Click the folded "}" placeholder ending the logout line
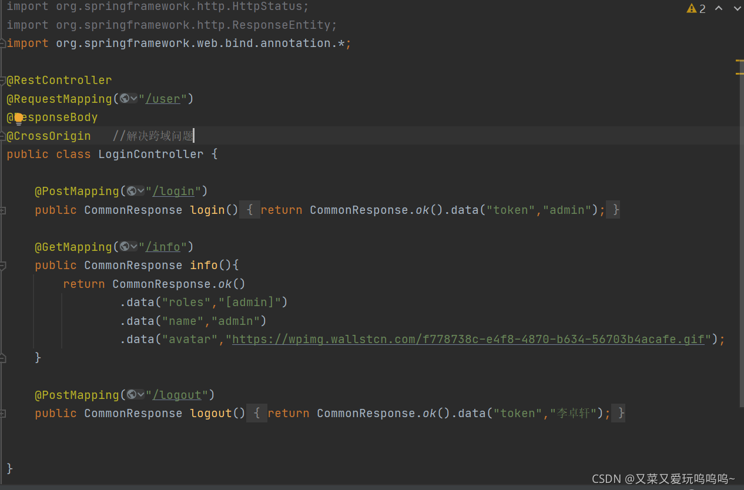The width and height of the screenshot is (744, 490). click(x=619, y=414)
